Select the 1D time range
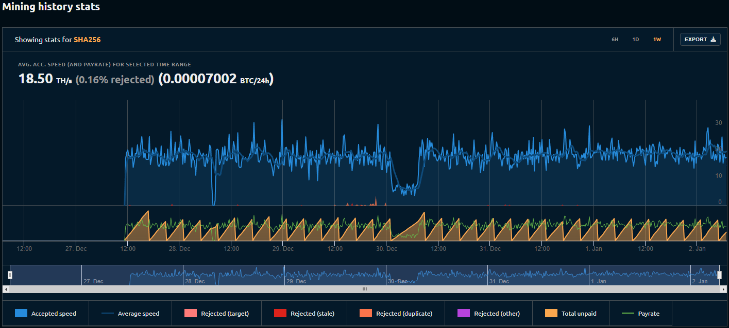 pos(636,40)
